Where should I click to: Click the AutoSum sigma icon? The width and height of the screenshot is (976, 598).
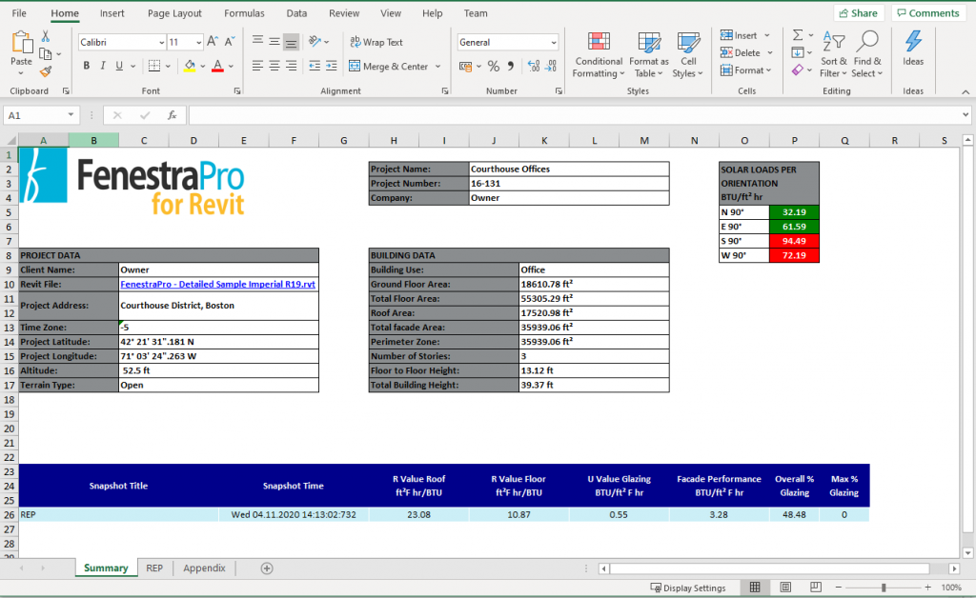pos(798,35)
